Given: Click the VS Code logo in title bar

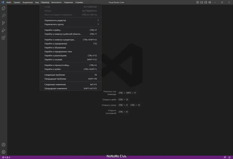Looking at the screenshot, I should 3,2.
